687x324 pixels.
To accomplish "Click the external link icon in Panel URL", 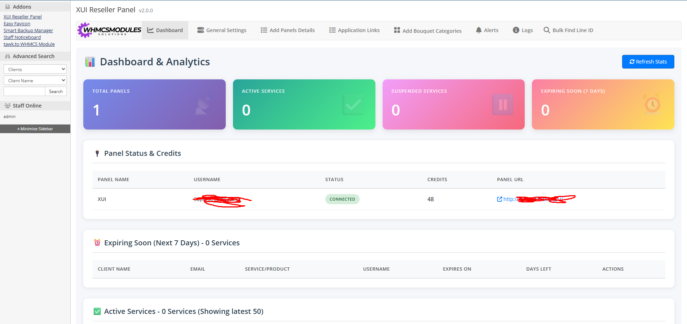I will (x=499, y=199).
